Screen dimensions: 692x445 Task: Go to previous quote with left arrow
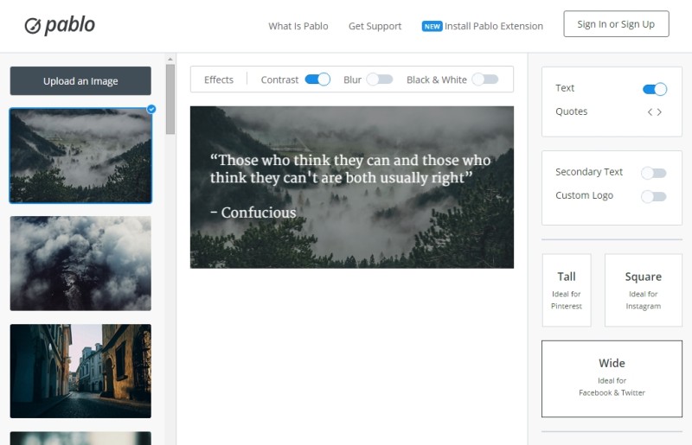650,111
